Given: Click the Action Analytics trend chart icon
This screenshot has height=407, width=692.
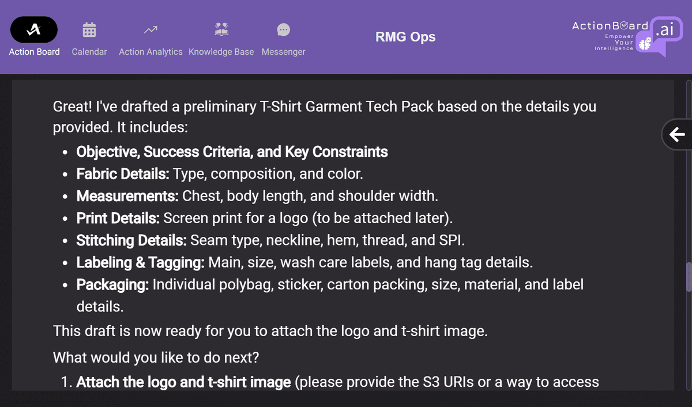Looking at the screenshot, I should pos(151,29).
